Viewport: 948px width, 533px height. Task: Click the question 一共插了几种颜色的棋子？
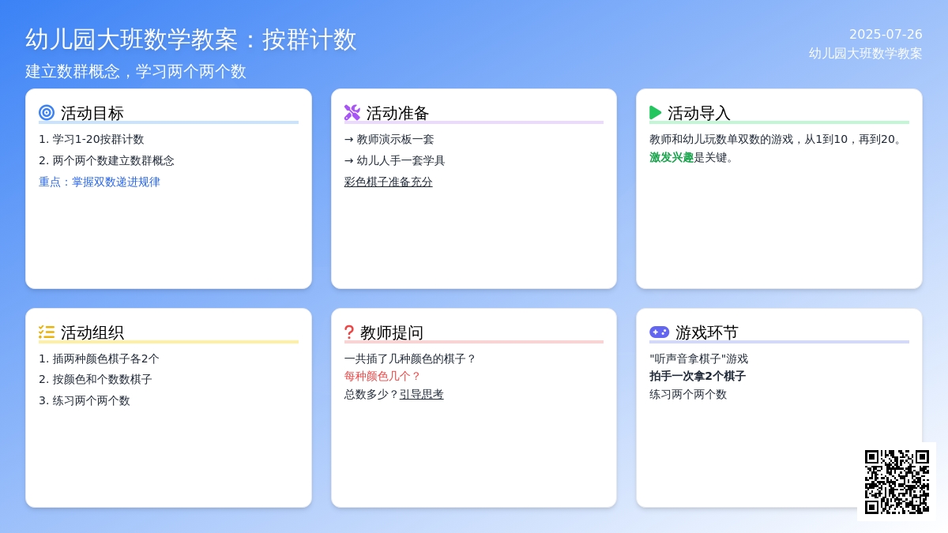pos(411,358)
